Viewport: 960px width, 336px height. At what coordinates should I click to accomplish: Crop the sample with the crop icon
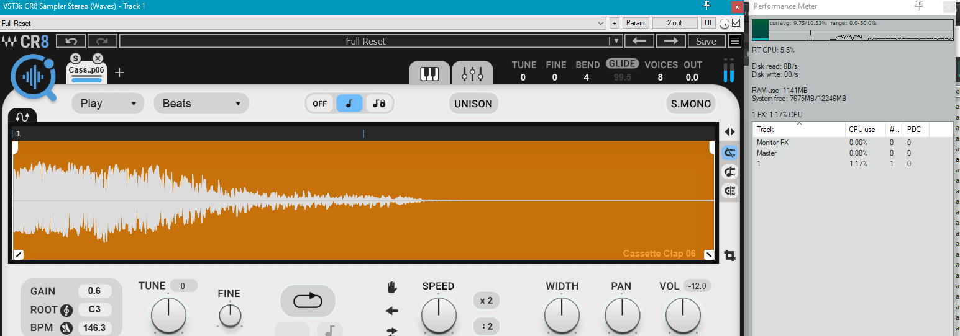click(x=729, y=255)
